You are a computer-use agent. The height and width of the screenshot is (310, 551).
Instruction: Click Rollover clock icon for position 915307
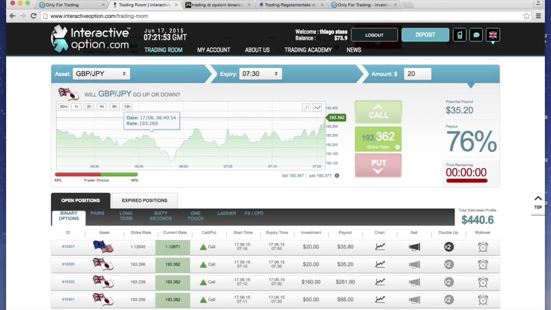[483, 247]
